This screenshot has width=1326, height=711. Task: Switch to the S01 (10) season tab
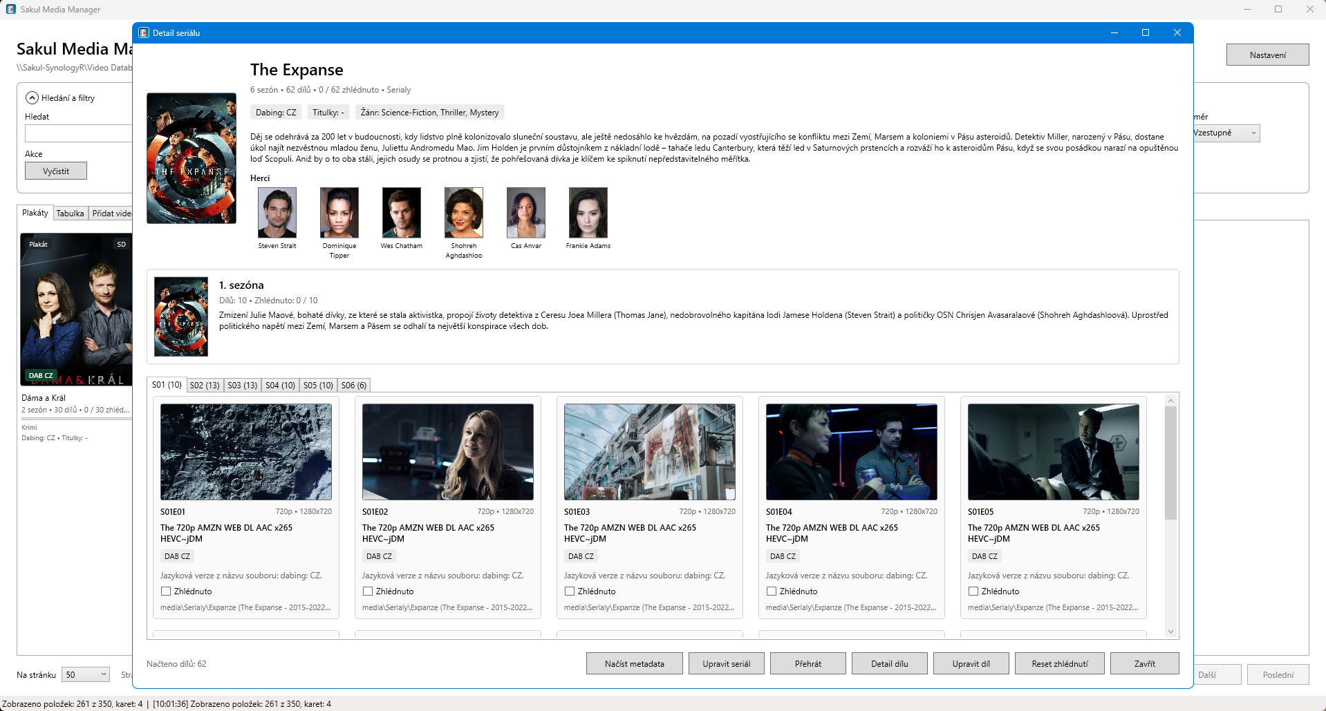coord(167,385)
